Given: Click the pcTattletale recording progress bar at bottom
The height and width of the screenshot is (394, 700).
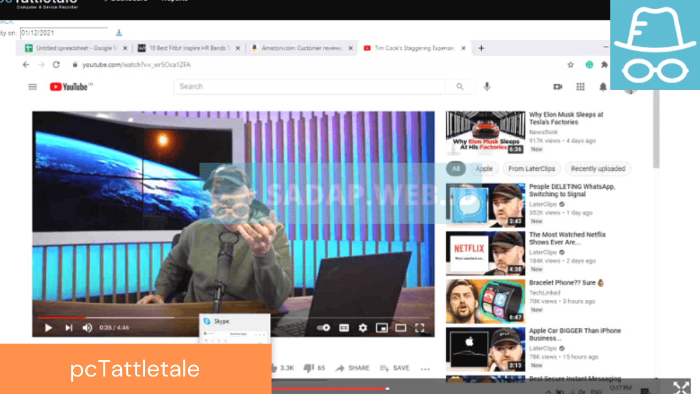Looking at the screenshot, I should (x=330, y=389).
